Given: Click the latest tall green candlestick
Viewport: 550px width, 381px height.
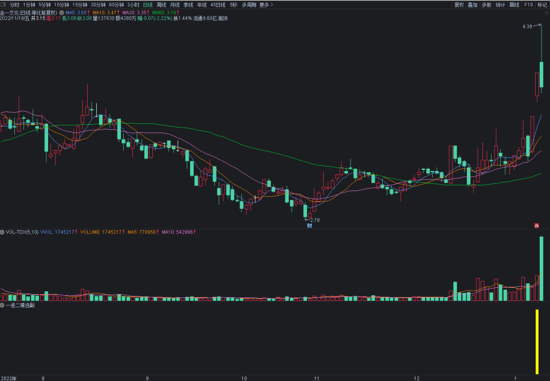Looking at the screenshot, I should 541,74.
